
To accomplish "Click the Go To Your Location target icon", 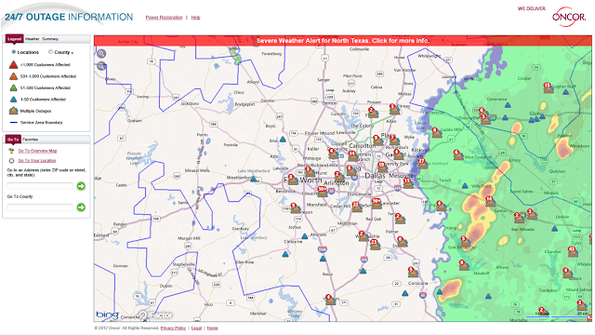I will [x=11, y=161].
